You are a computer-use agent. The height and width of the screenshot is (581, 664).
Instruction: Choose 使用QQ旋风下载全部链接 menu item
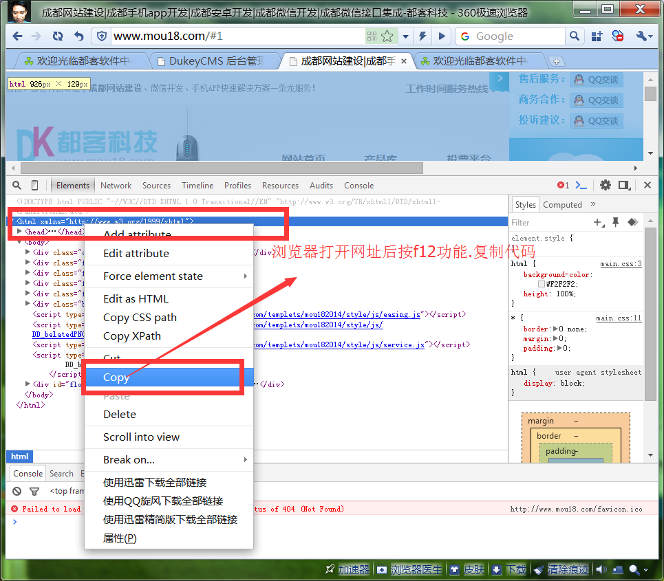(x=169, y=501)
